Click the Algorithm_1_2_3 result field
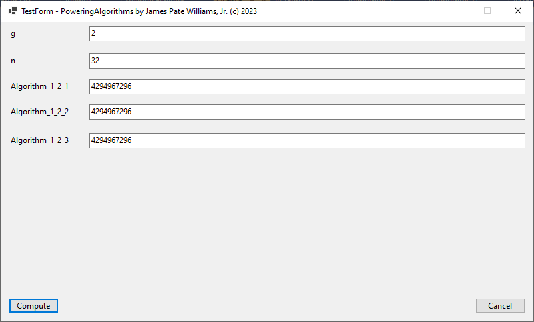The image size is (534, 322). [307, 140]
